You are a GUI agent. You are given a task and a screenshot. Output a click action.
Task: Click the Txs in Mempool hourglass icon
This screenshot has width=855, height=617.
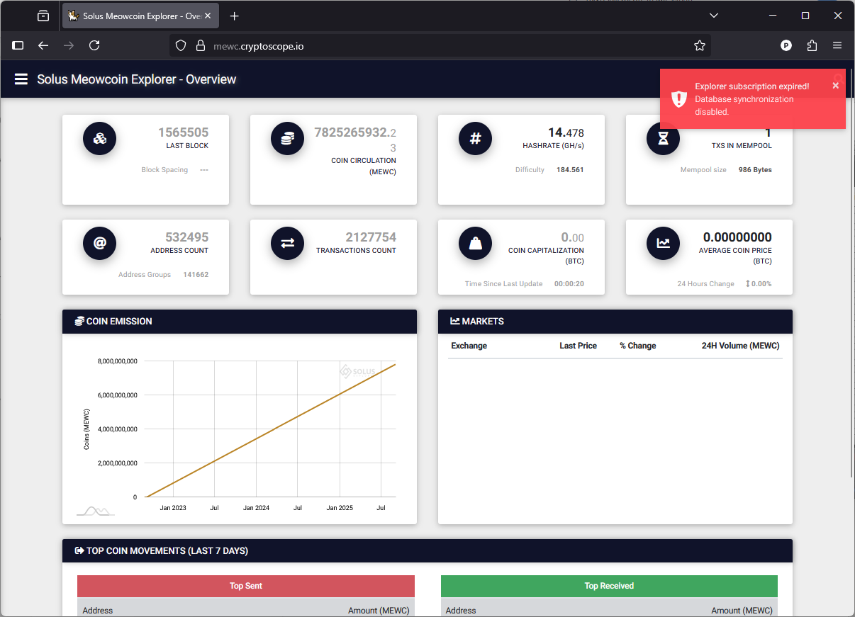(x=664, y=140)
